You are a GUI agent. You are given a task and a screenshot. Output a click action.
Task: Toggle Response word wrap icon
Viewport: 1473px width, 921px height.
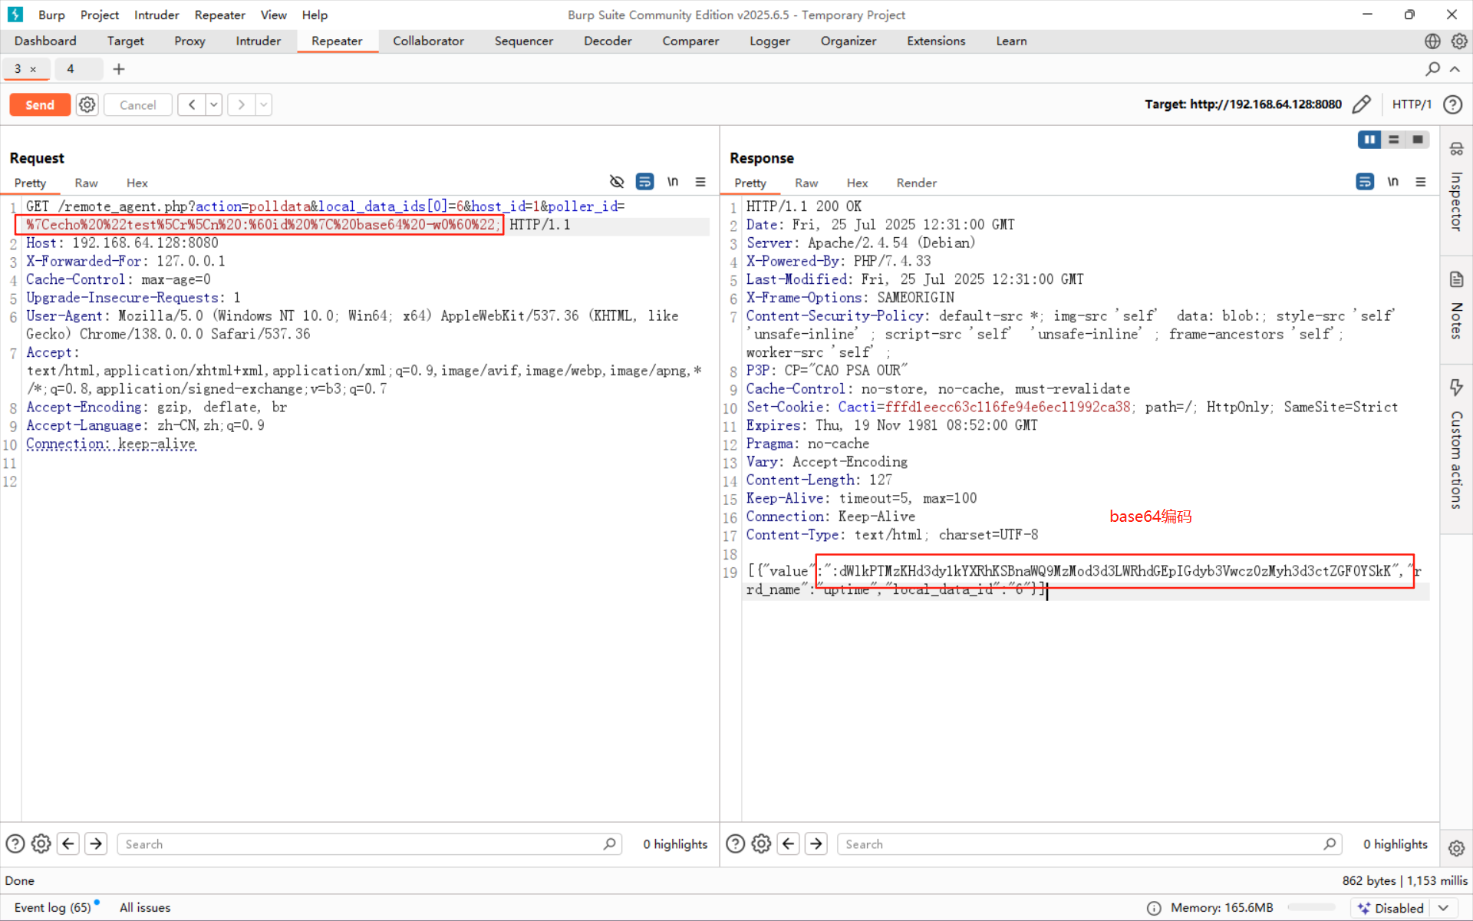click(x=1365, y=182)
